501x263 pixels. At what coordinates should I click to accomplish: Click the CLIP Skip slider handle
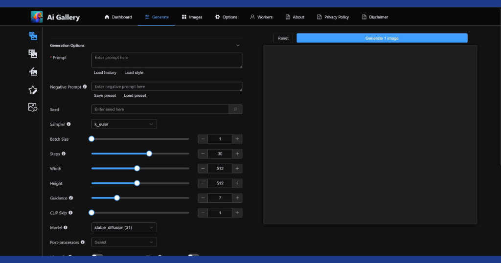click(91, 213)
